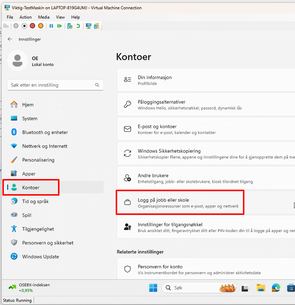The width and height of the screenshot is (295, 305).
Task: Click the green Reset/resume toolbar icon
Action: [59, 26]
